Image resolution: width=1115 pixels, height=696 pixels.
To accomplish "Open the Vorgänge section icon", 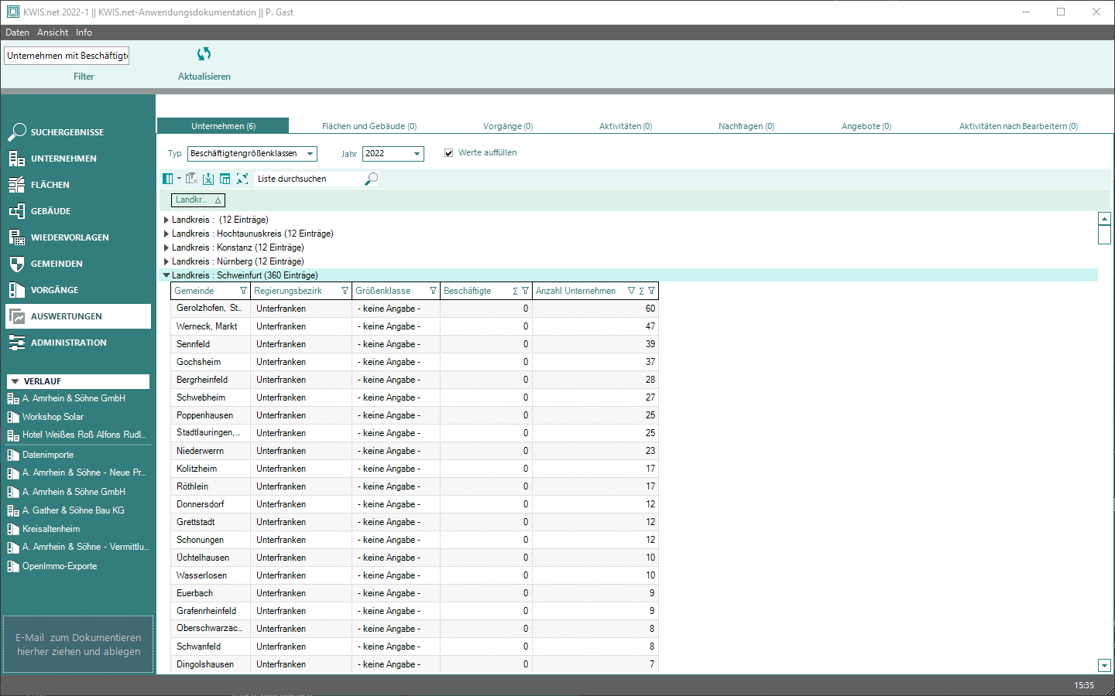I will point(16,290).
